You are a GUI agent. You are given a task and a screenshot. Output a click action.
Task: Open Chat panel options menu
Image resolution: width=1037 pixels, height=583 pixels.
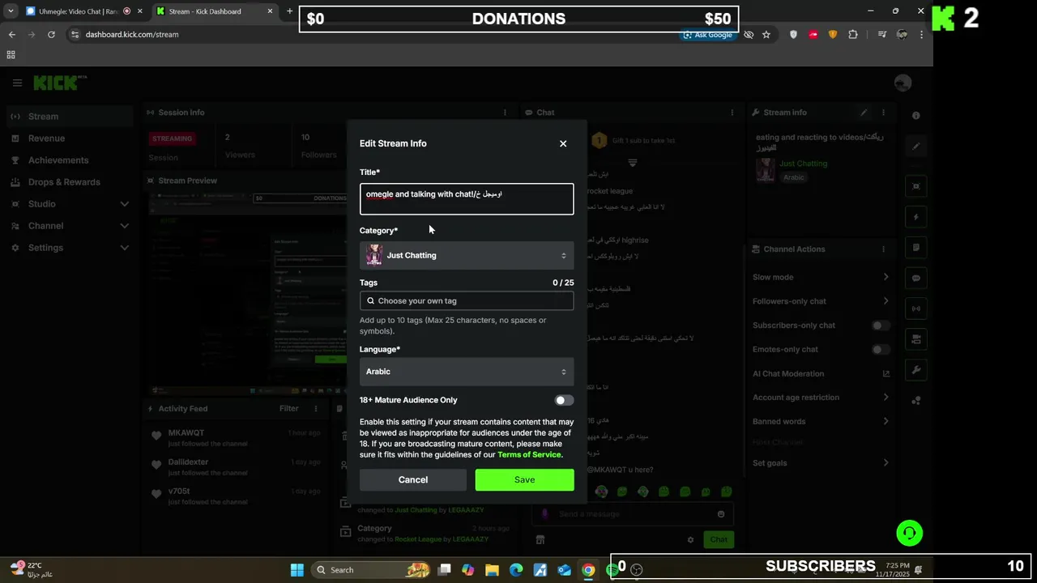(x=732, y=113)
